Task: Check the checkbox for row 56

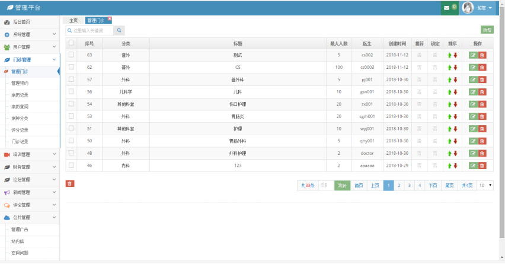Action: click(x=71, y=91)
